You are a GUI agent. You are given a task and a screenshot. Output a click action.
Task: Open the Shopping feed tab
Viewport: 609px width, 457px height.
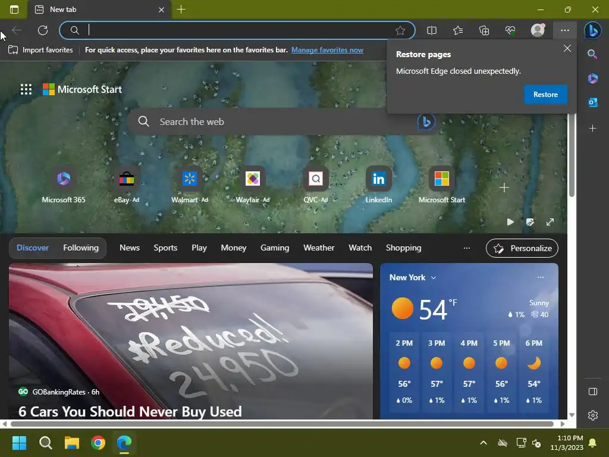404,248
